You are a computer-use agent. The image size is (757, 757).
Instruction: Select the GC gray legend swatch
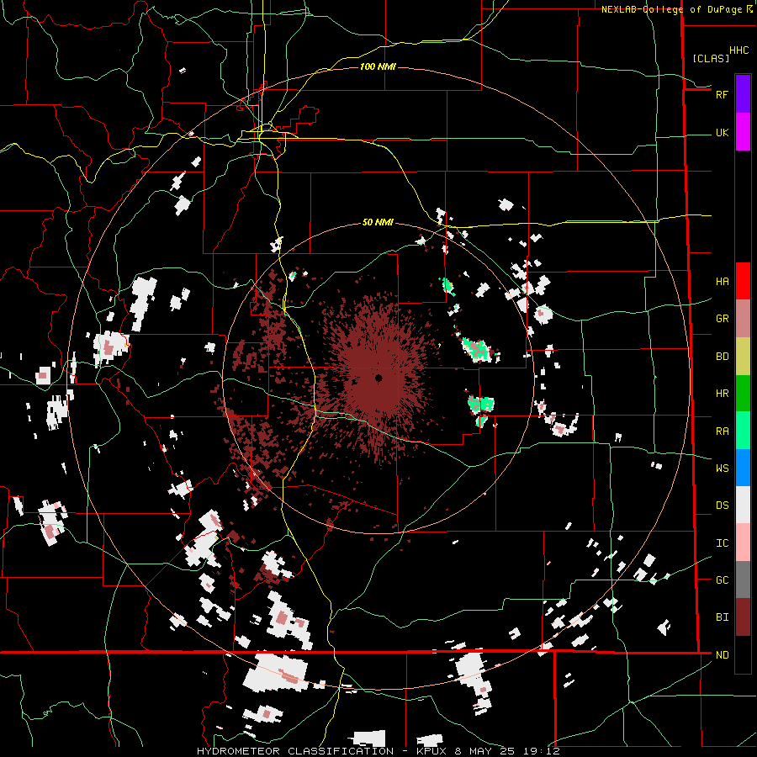point(743,580)
